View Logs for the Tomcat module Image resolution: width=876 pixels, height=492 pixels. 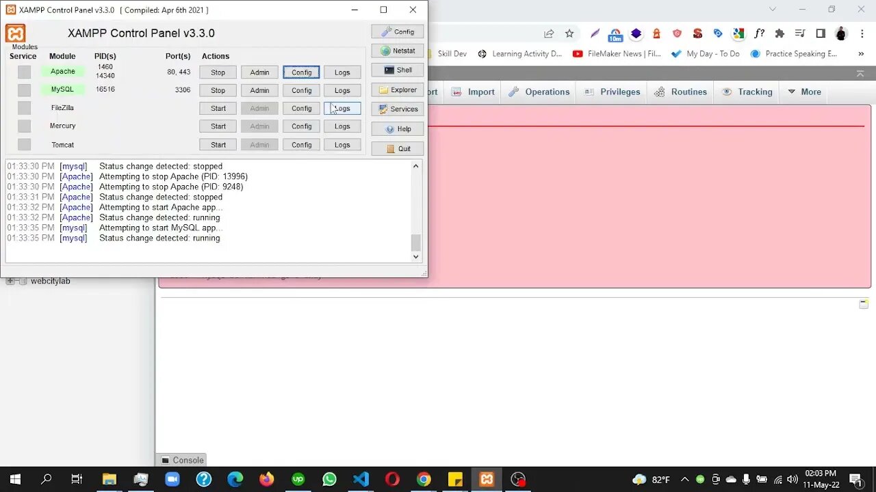coord(342,145)
